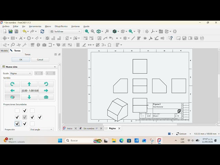Click the Open document icon
This screenshot has height=165, width=220.
11,31
